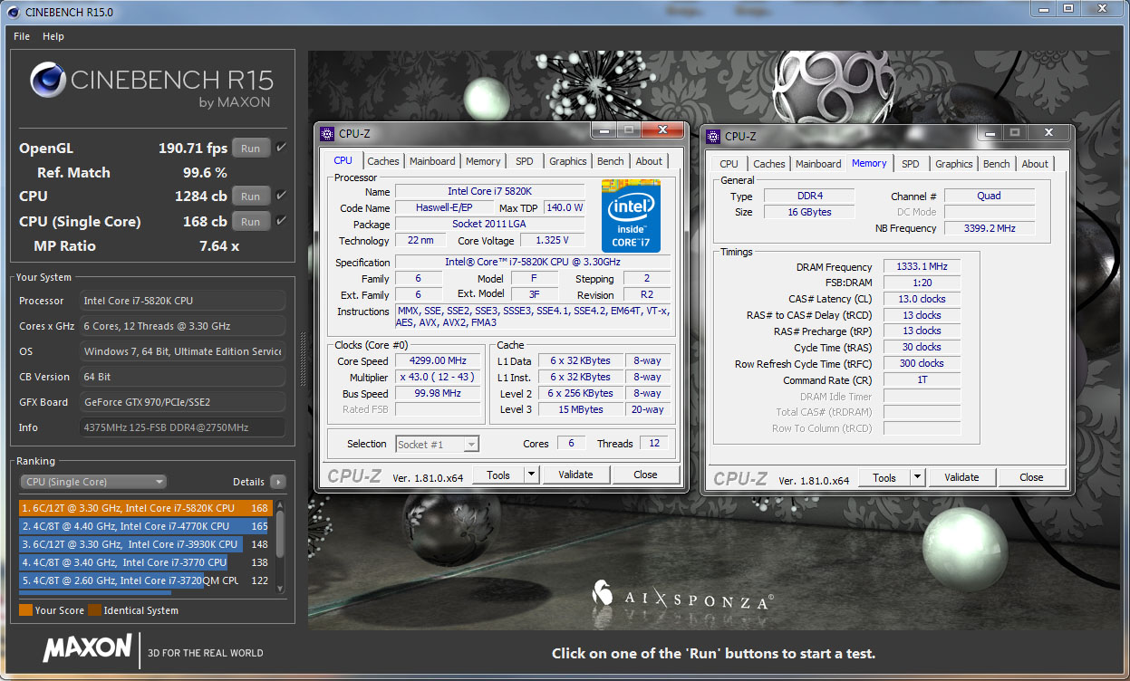The width and height of the screenshot is (1130, 681).
Task: Click the Intel Core i7 badge in CPU-Z
Action: (x=631, y=216)
